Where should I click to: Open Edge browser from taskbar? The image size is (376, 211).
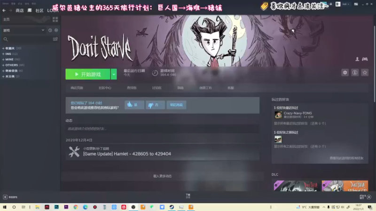click(85, 207)
